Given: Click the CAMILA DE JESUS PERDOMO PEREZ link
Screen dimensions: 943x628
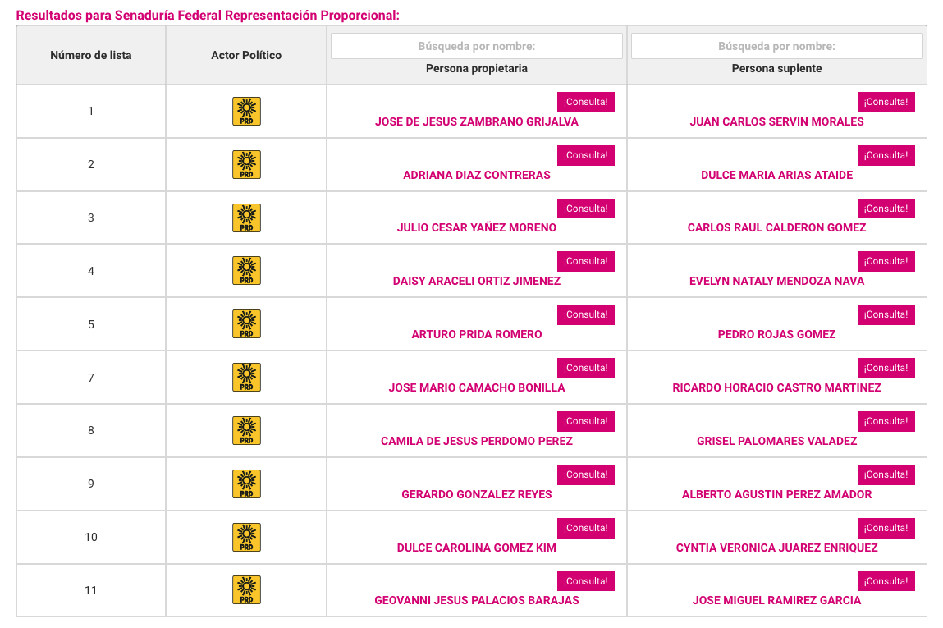Looking at the screenshot, I should [x=476, y=441].
